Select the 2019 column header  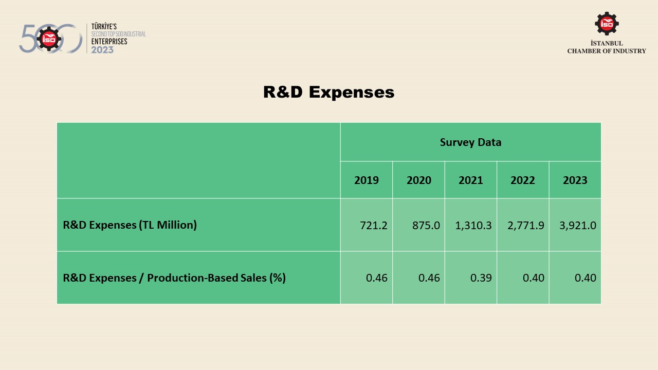pos(367,180)
